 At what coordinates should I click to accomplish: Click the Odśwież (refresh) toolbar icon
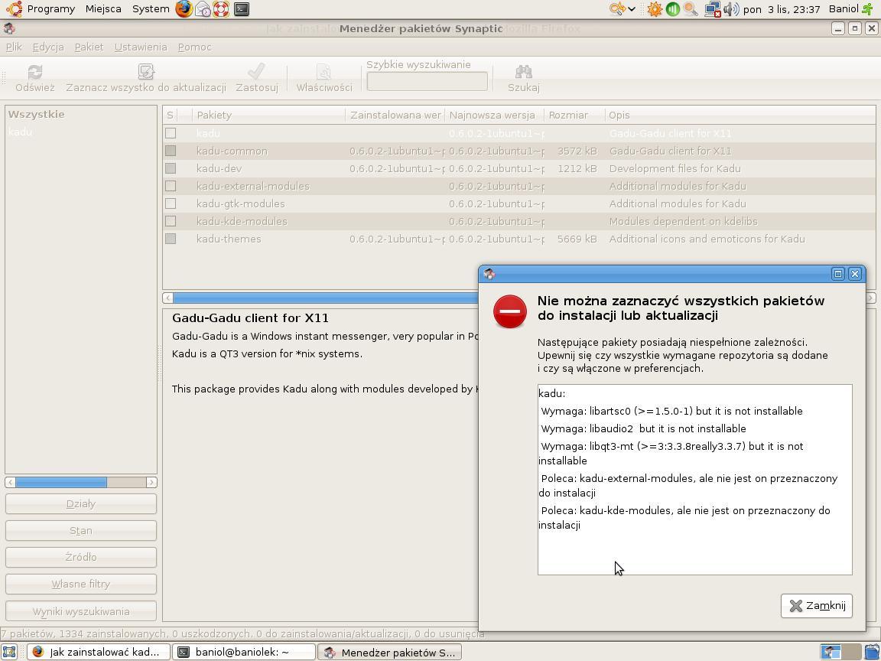(x=35, y=72)
